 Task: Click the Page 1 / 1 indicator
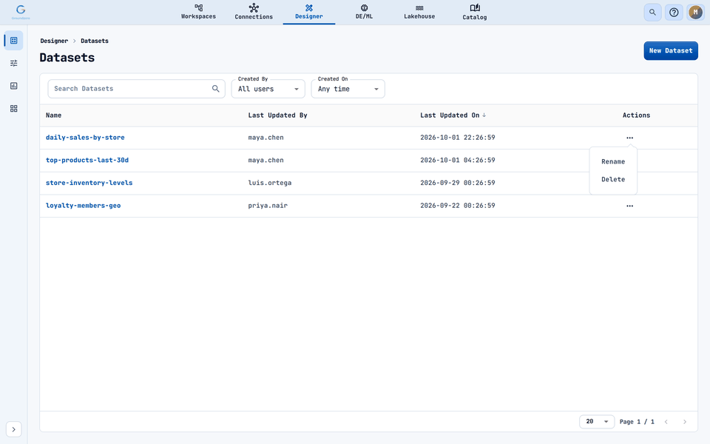(637, 422)
